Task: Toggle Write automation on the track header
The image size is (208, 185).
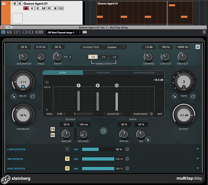Action: click(55, 8)
